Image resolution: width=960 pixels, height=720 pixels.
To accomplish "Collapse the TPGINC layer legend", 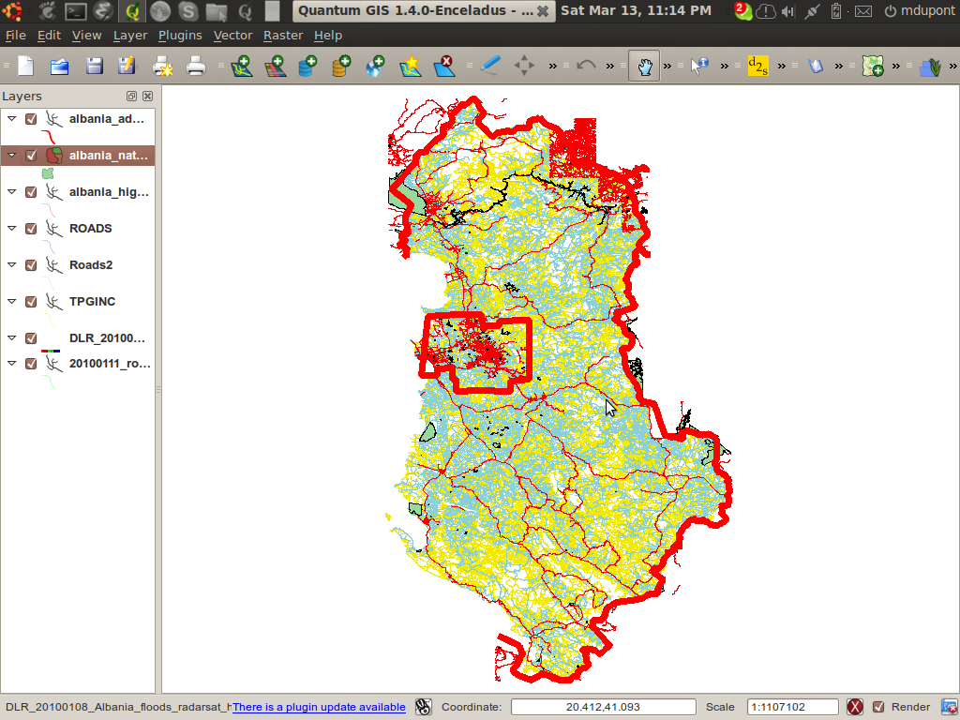I will (11, 301).
